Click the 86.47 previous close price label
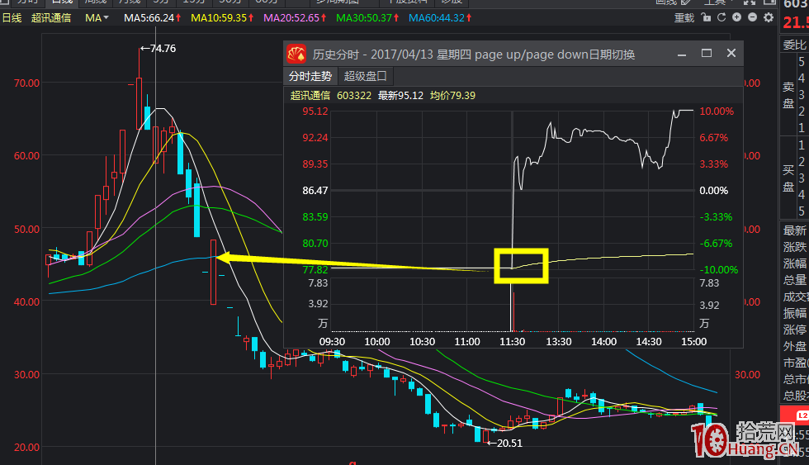This screenshot has height=465, width=809. point(315,191)
